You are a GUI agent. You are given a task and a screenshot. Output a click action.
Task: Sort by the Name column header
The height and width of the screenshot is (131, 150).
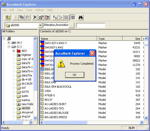pyautogui.click(x=68, y=39)
